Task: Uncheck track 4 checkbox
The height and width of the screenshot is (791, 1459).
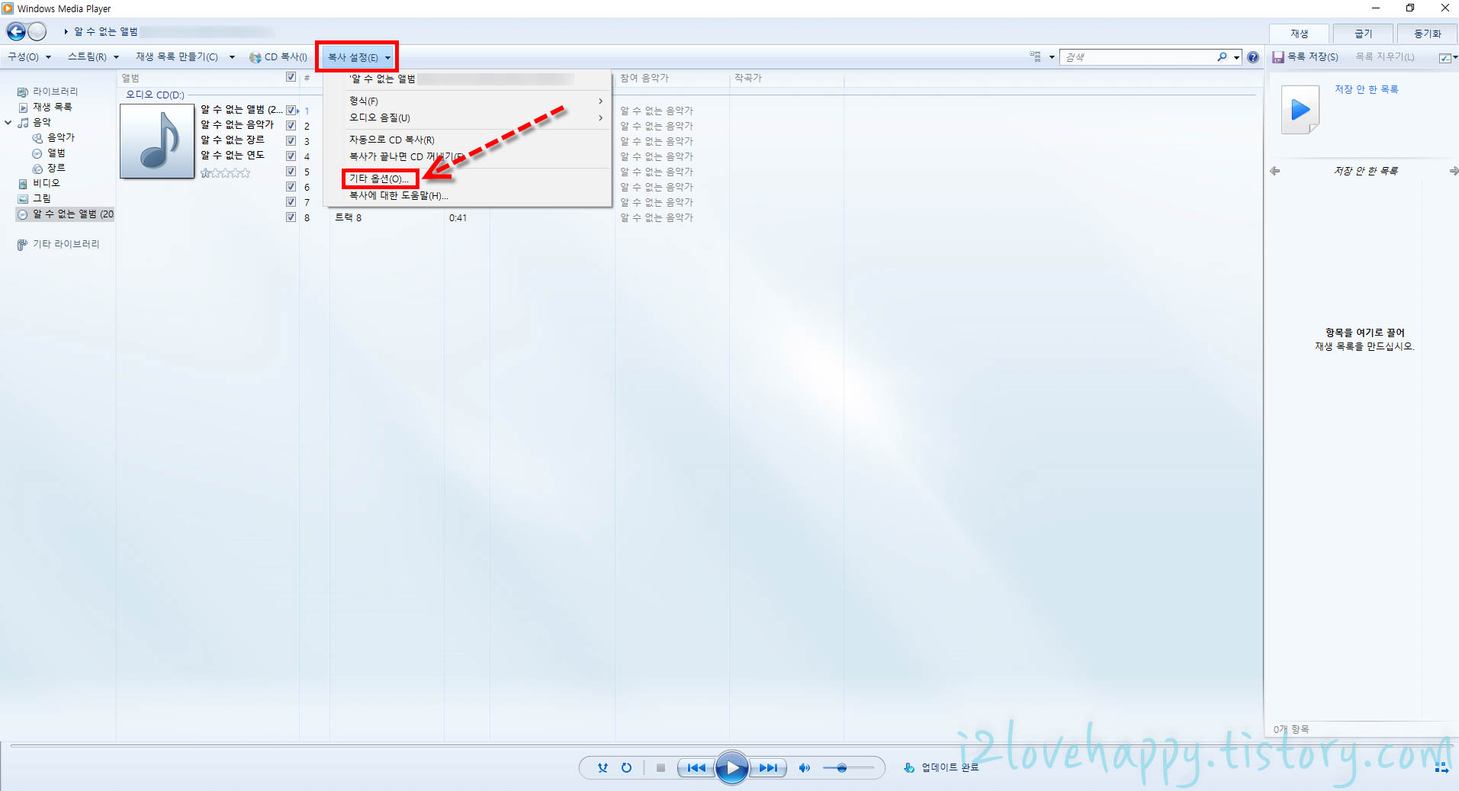Action: pos(291,156)
